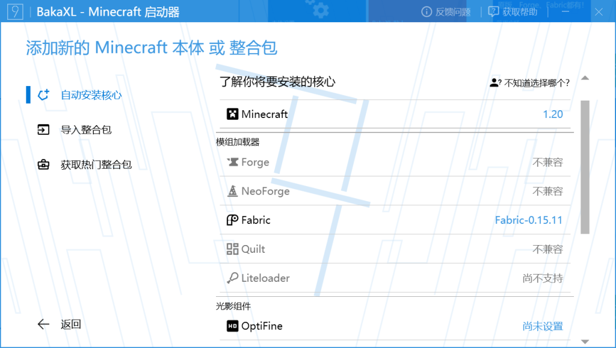Click the Liteloader icon

click(232, 278)
